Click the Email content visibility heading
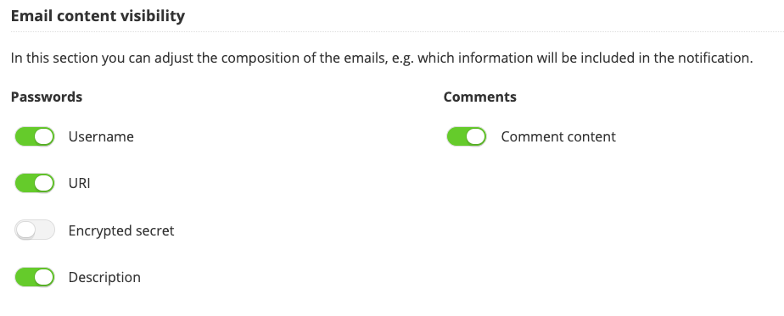The image size is (784, 316). coord(98,16)
